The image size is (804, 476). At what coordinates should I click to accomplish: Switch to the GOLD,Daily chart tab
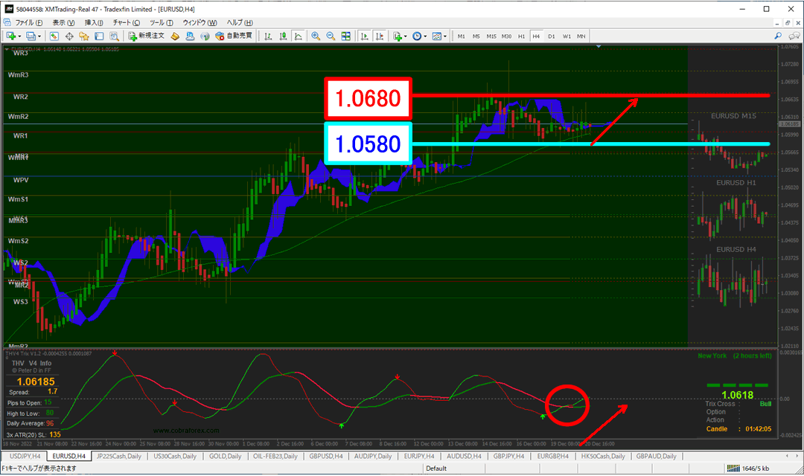[225, 456]
